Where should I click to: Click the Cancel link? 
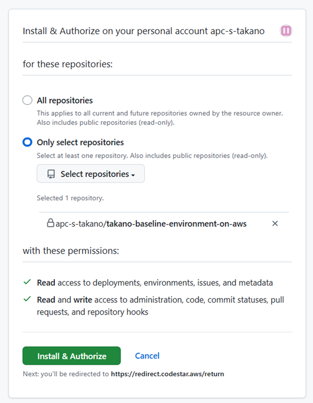pyautogui.click(x=147, y=356)
